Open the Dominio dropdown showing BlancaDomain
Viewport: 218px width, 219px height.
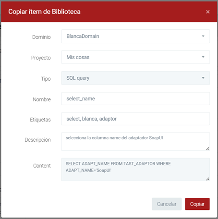click(x=135, y=36)
